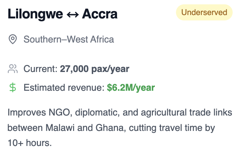
Task: Open the Lilongwe ↔ Accra route title
Action: [63, 14]
